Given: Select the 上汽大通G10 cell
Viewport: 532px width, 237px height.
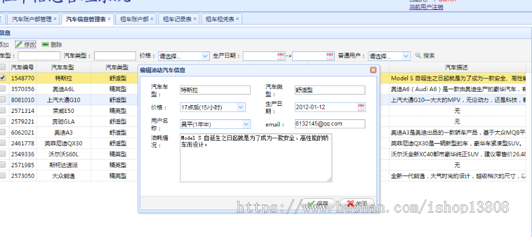Looking at the screenshot, I should point(63,100).
